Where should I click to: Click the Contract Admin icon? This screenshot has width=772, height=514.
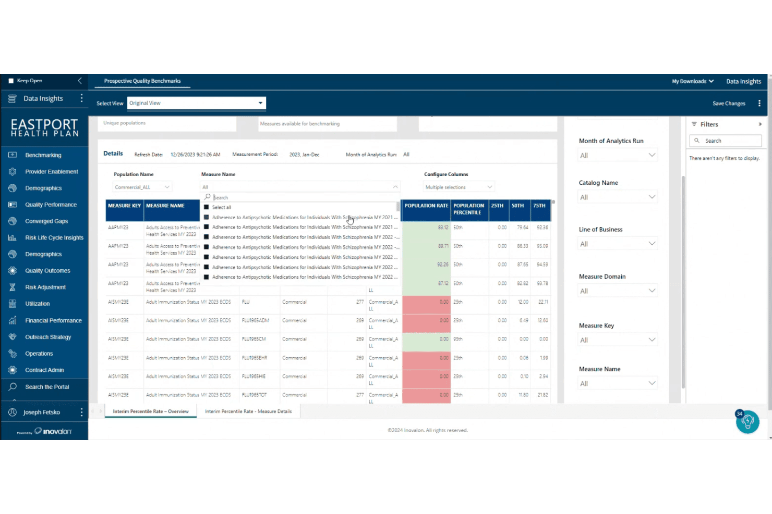click(x=13, y=370)
